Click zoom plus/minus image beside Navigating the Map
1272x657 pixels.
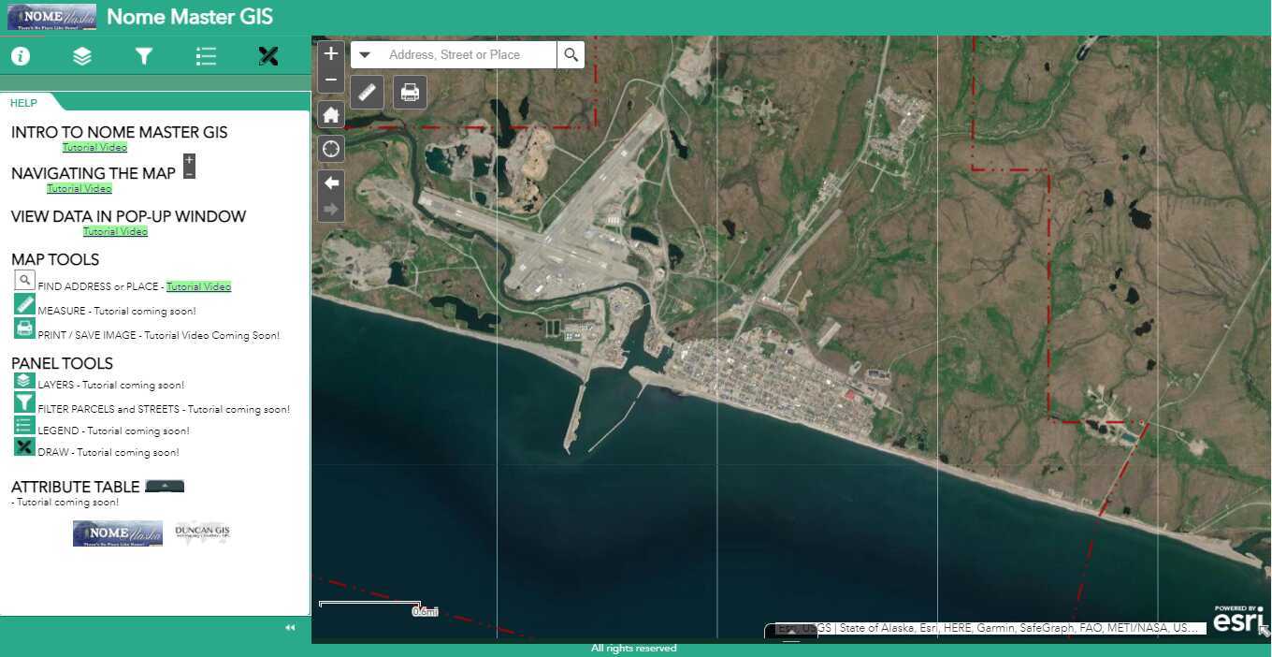(189, 167)
